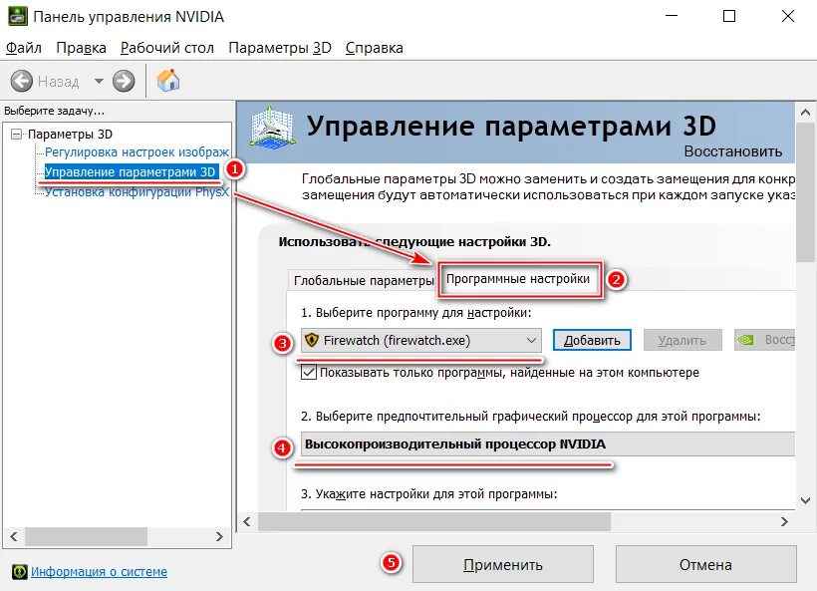The width and height of the screenshot is (817, 591).
Task: Click the Восстановить button beside Удалить
Action: [x=764, y=340]
